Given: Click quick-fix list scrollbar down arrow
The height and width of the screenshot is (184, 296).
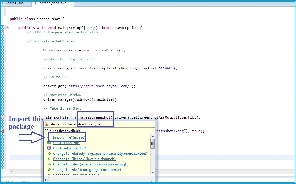Looking at the screenshot, I should click(x=153, y=172).
